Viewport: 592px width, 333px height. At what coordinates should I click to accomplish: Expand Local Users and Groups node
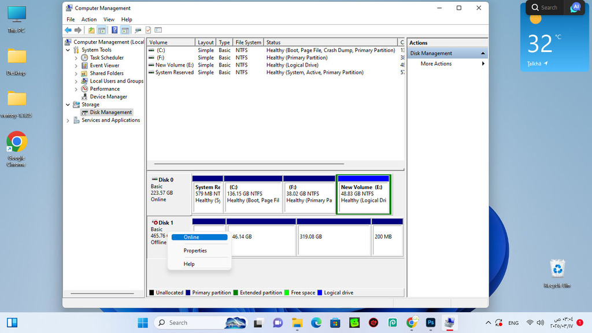pos(76,81)
